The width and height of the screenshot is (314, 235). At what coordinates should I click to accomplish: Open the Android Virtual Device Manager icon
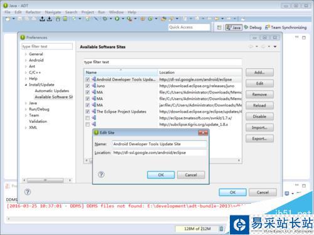[x=65, y=19]
